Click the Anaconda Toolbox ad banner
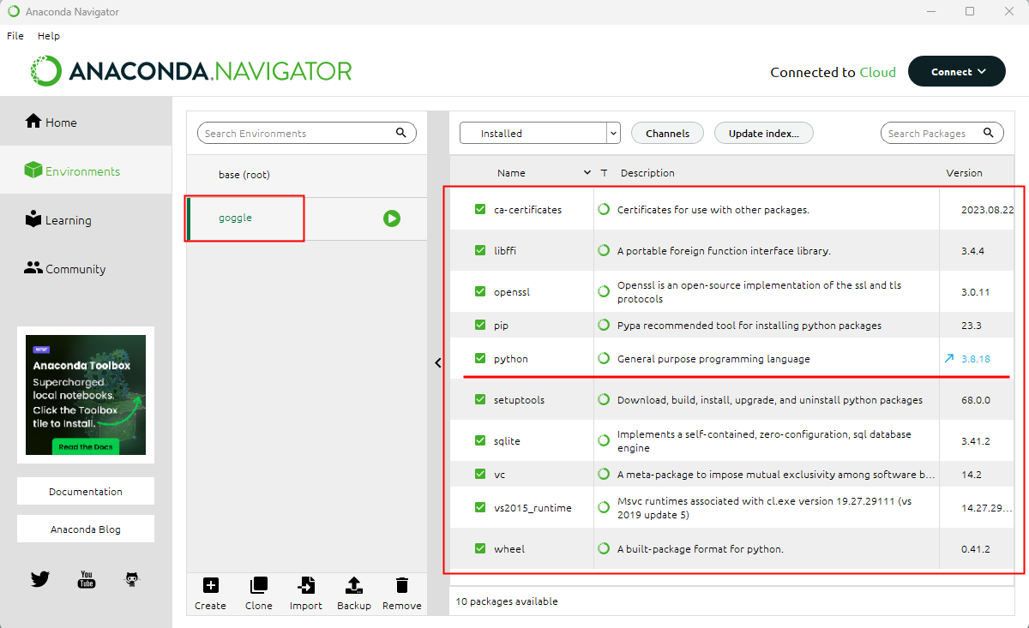Image resolution: width=1029 pixels, height=628 pixels. pyautogui.click(x=86, y=395)
